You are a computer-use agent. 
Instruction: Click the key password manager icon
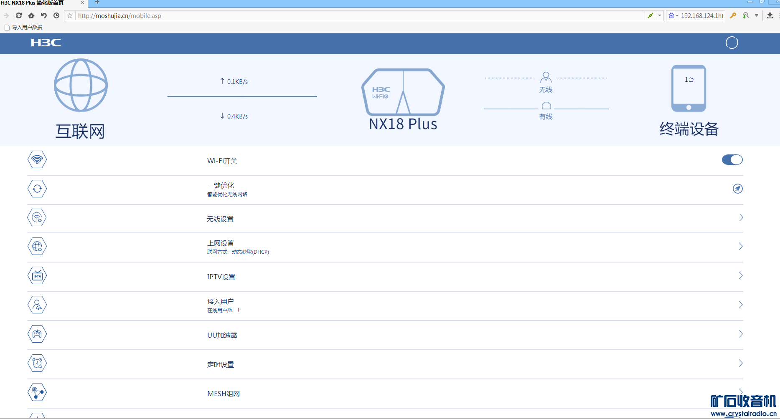pos(733,15)
